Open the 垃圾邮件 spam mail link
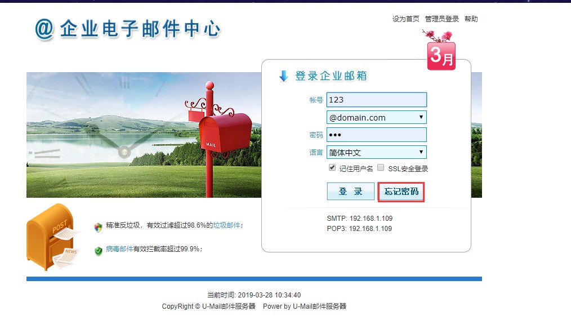This screenshot has height=329, width=571. pyautogui.click(x=226, y=225)
